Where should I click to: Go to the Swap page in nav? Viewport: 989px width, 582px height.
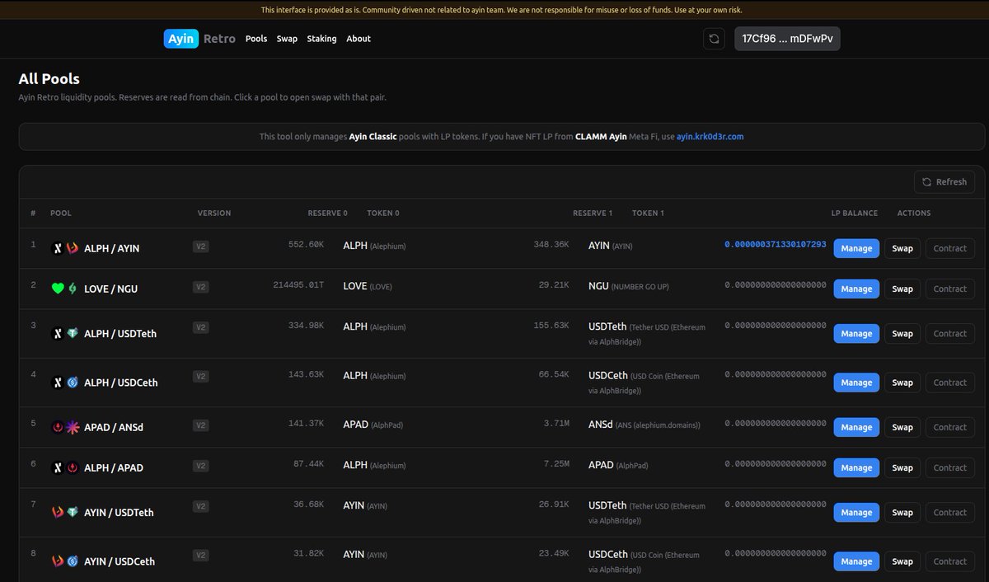[x=287, y=39]
